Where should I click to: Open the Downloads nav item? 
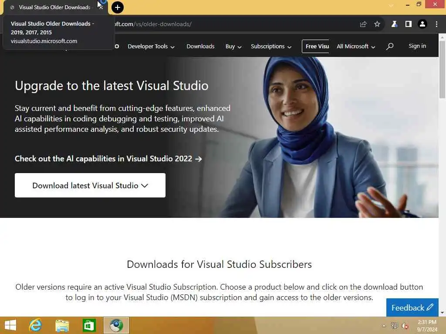(x=200, y=46)
